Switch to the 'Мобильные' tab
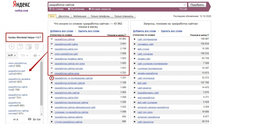 pyautogui.click(x=80, y=16)
